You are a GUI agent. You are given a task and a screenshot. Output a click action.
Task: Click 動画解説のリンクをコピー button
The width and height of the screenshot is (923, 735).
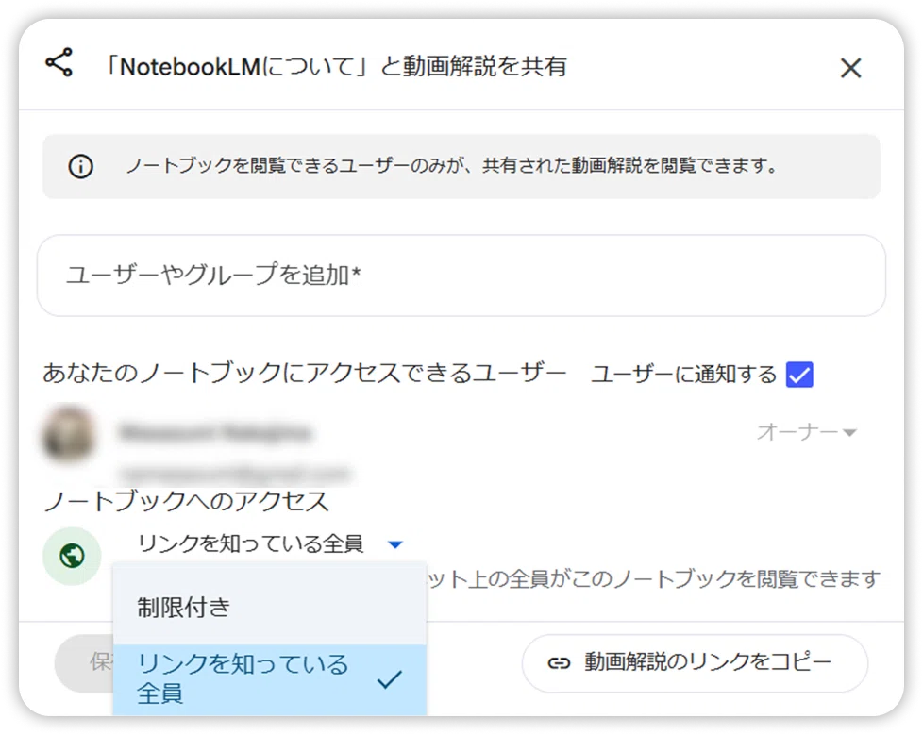[695, 662]
